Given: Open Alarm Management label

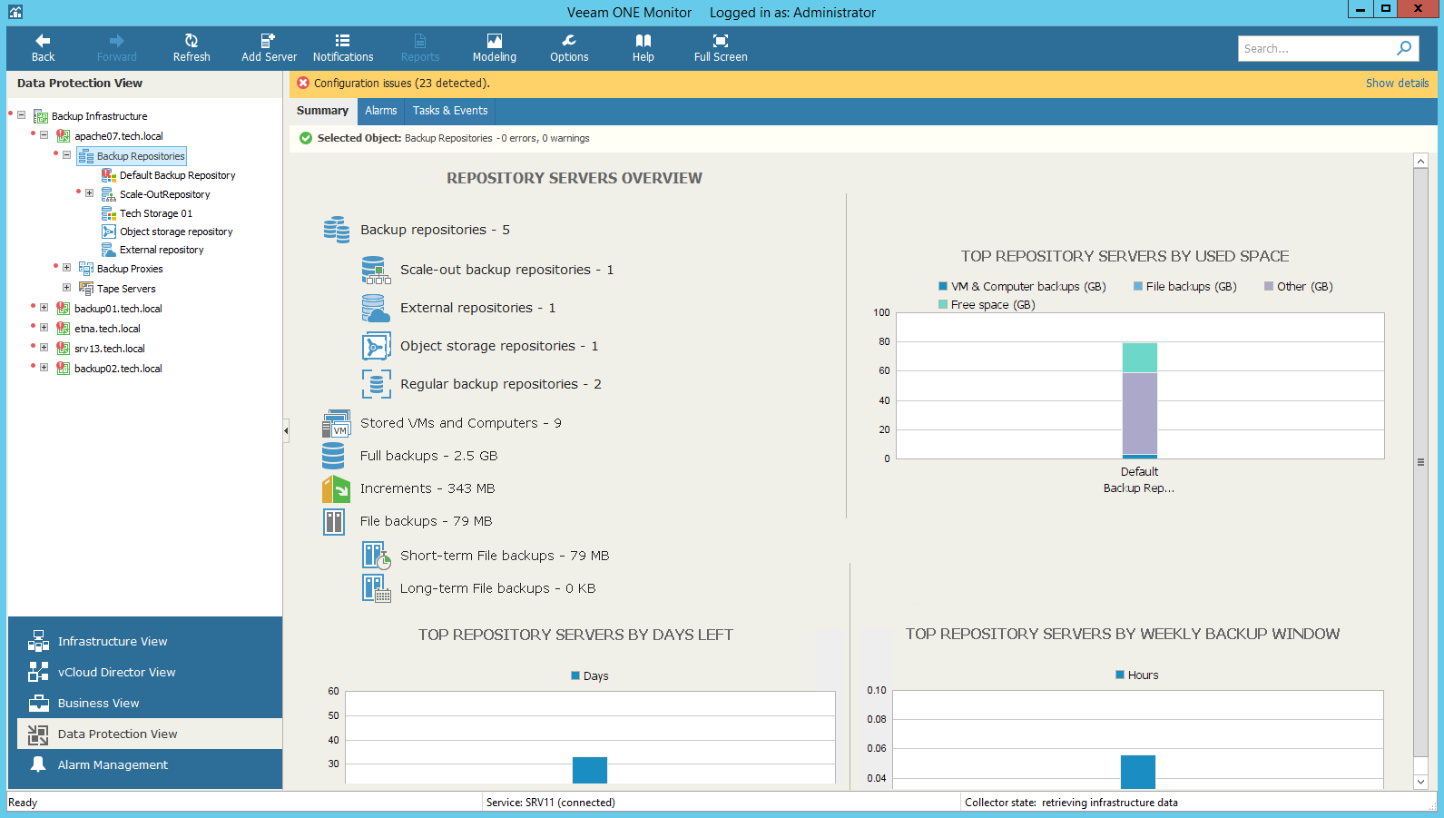Looking at the screenshot, I should tap(113, 764).
